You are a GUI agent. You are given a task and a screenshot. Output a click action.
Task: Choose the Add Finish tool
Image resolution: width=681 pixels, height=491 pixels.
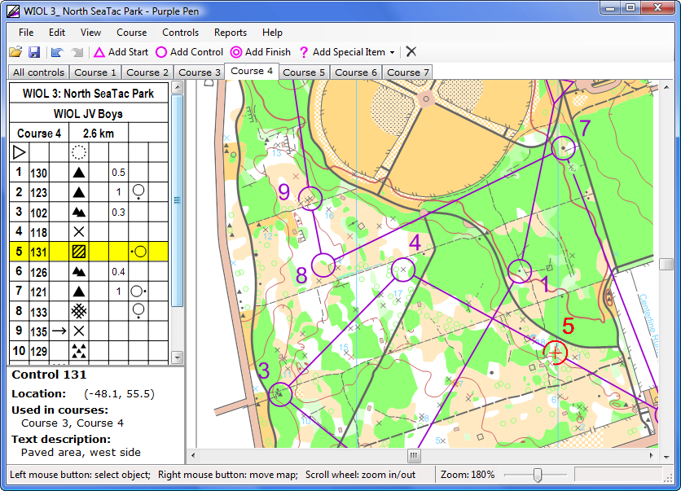[x=260, y=52]
